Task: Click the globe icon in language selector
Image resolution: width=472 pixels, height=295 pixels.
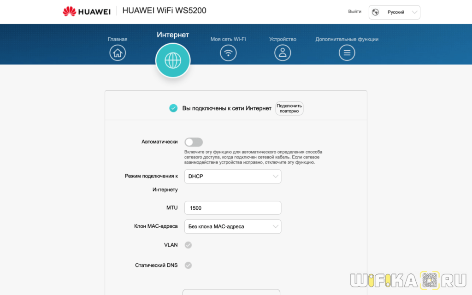Action: click(375, 12)
